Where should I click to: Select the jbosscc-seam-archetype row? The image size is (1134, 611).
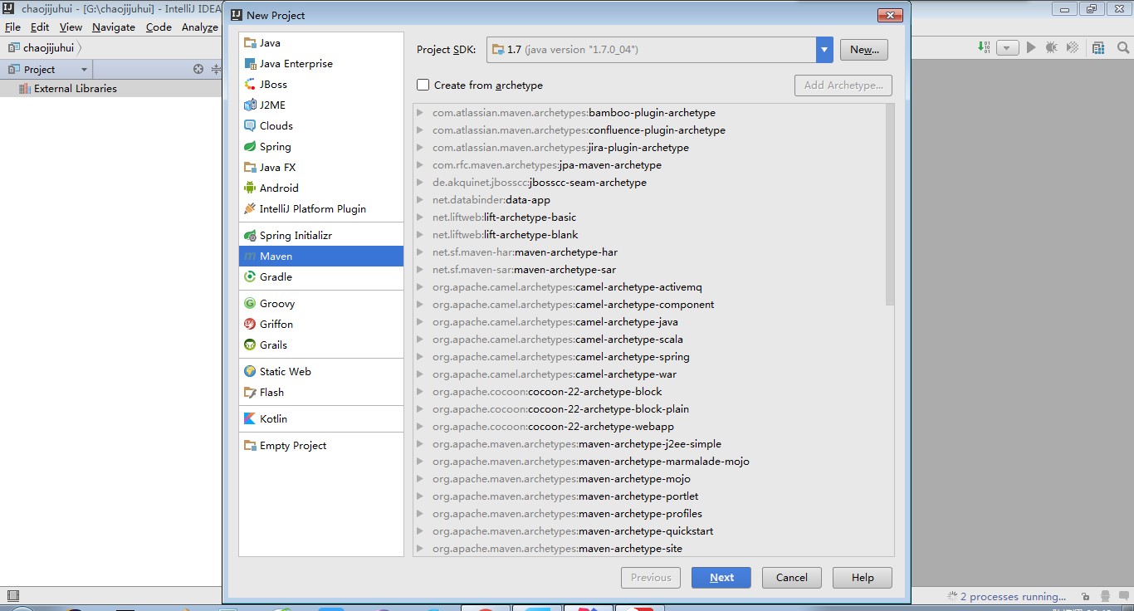[649, 183]
